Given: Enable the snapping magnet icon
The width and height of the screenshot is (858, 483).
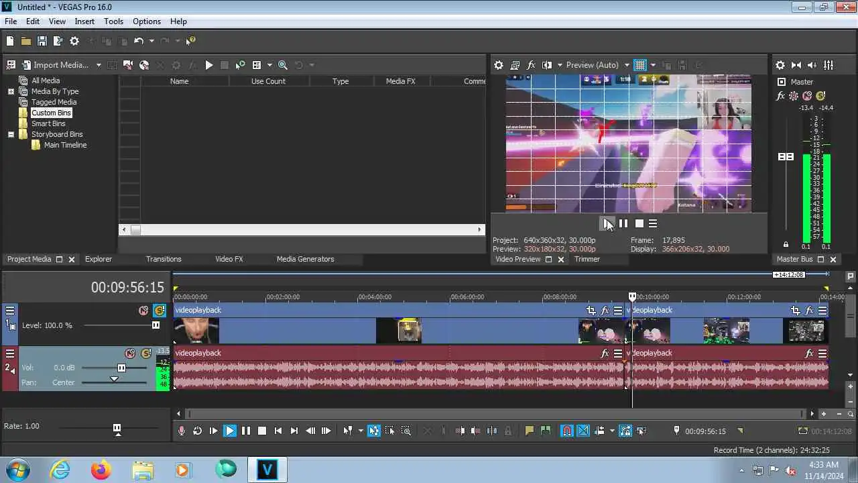Looking at the screenshot, I should (567, 431).
